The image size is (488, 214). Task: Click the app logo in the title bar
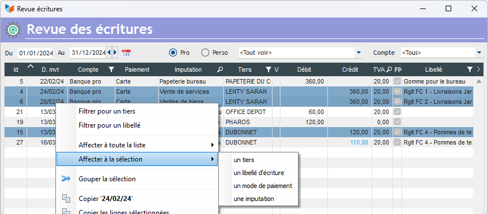10,8
